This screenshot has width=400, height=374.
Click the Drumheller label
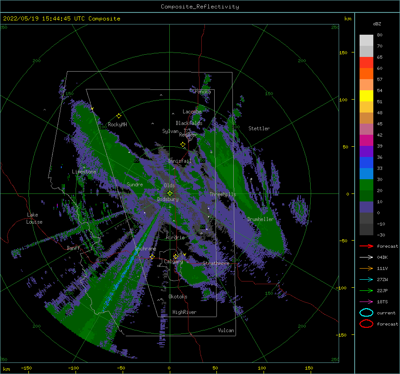point(260,219)
